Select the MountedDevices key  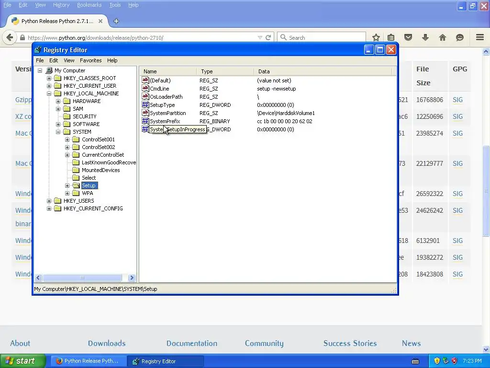tap(100, 170)
